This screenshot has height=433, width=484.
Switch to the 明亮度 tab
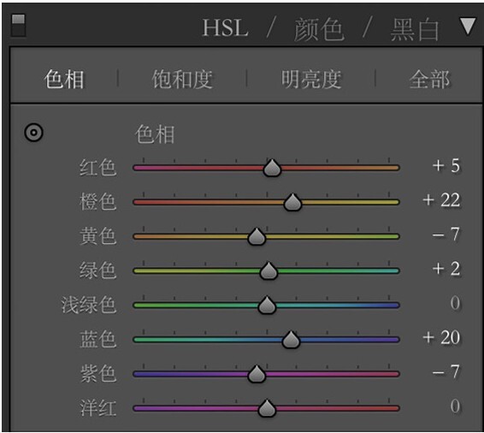tap(311, 80)
